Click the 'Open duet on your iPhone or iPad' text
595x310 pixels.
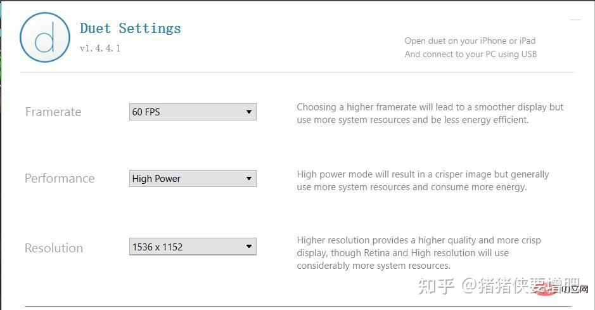(x=470, y=41)
